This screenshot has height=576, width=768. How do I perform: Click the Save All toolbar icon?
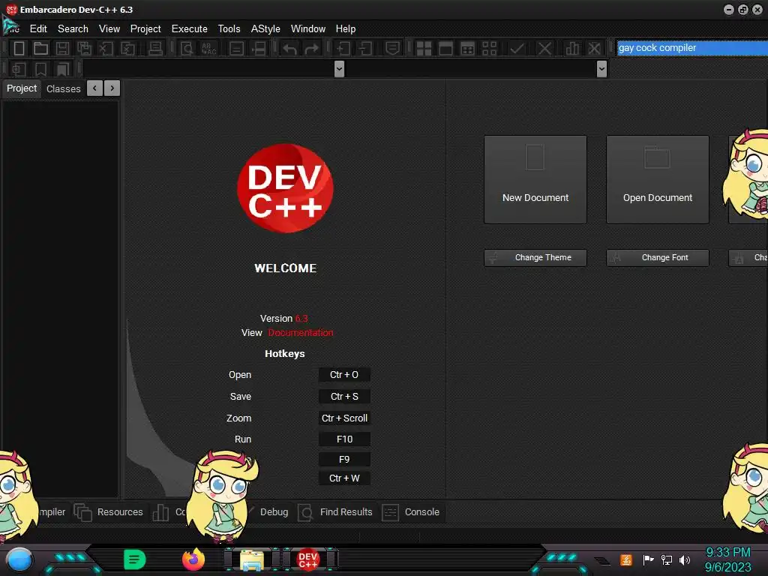(84, 49)
